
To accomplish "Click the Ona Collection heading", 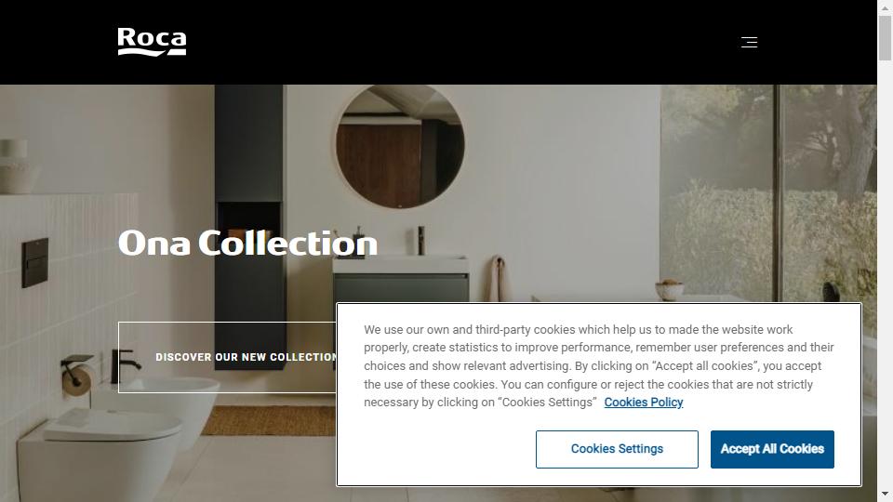I will click(x=247, y=243).
